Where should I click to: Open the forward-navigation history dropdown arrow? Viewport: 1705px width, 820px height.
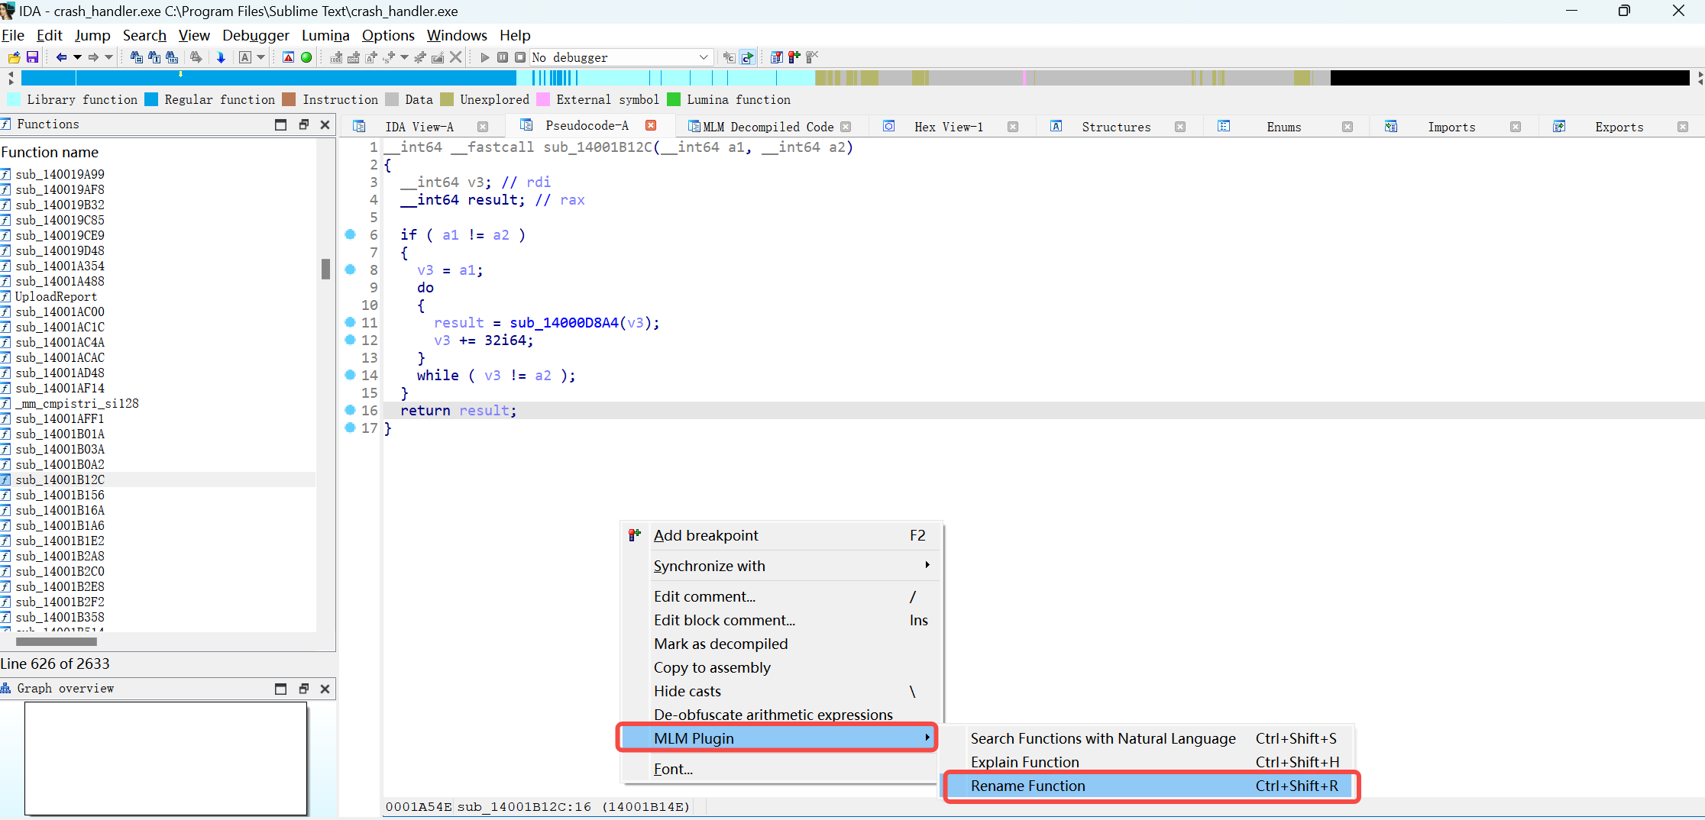[x=109, y=57]
